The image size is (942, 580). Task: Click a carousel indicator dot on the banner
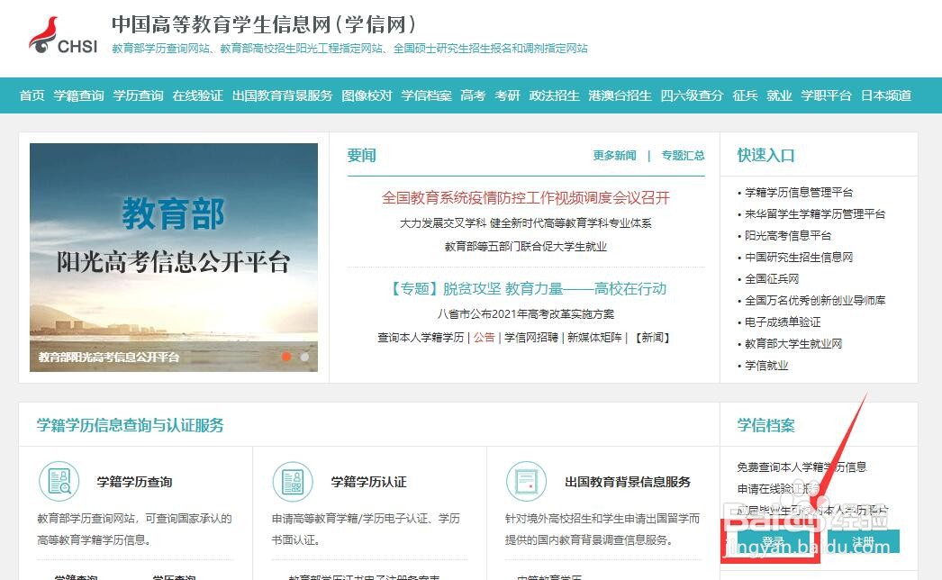click(x=286, y=357)
